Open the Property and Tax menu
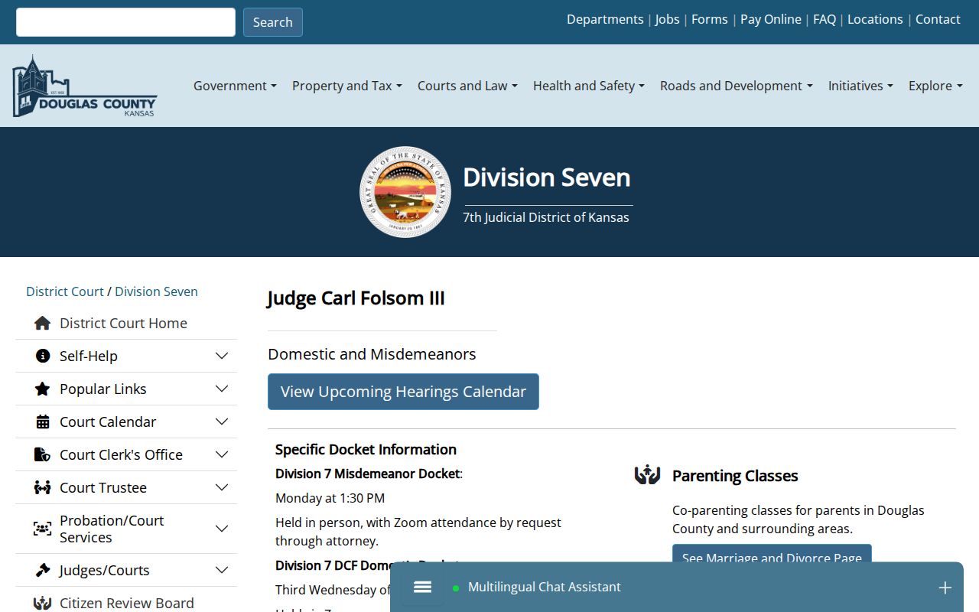Screen dimensions: 979x612 [x=347, y=86]
